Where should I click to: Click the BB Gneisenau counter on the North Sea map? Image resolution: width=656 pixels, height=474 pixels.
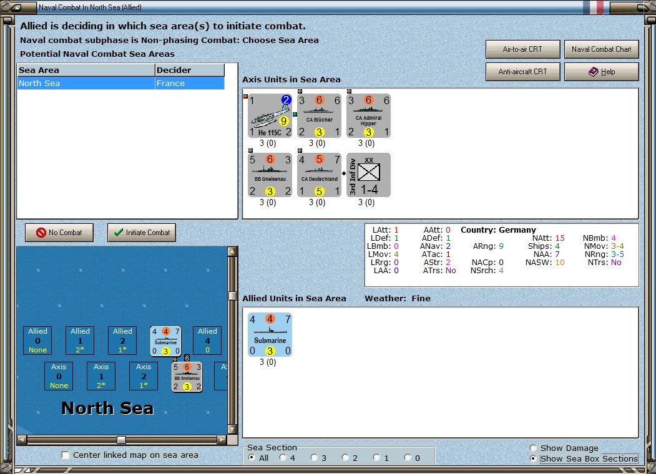click(187, 377)
